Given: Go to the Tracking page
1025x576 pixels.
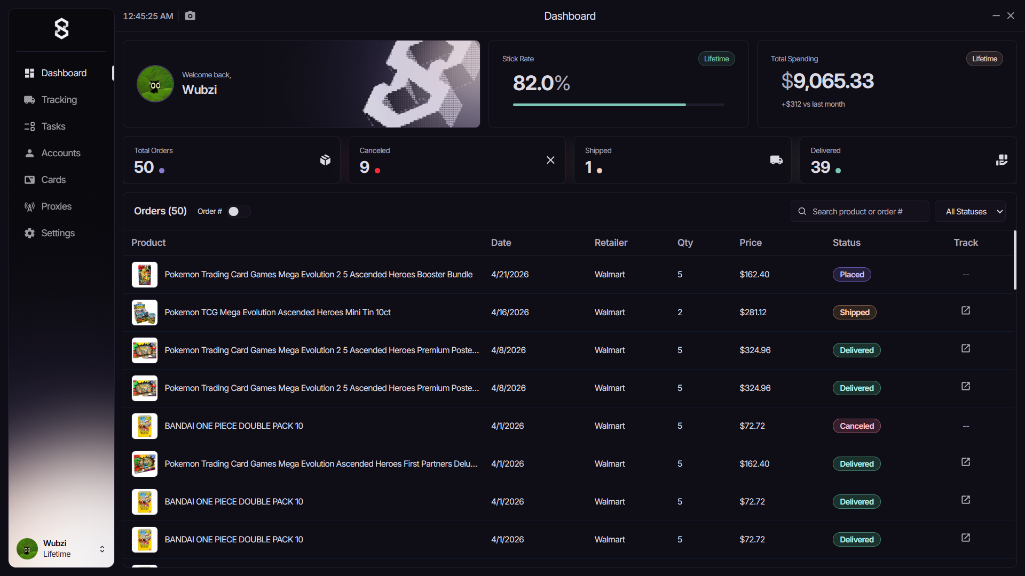Looking at the screenshot, I should [x=61, y=100].
